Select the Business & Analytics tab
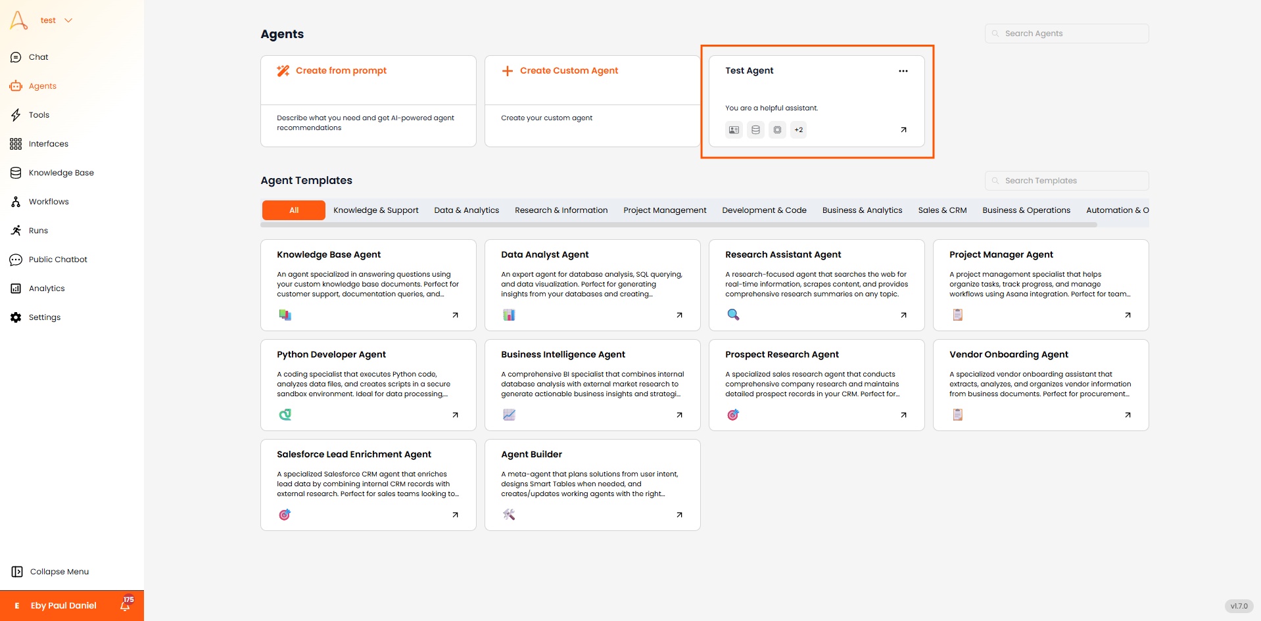Viewport: 1261px width, 621px height. tap(862, 210)
